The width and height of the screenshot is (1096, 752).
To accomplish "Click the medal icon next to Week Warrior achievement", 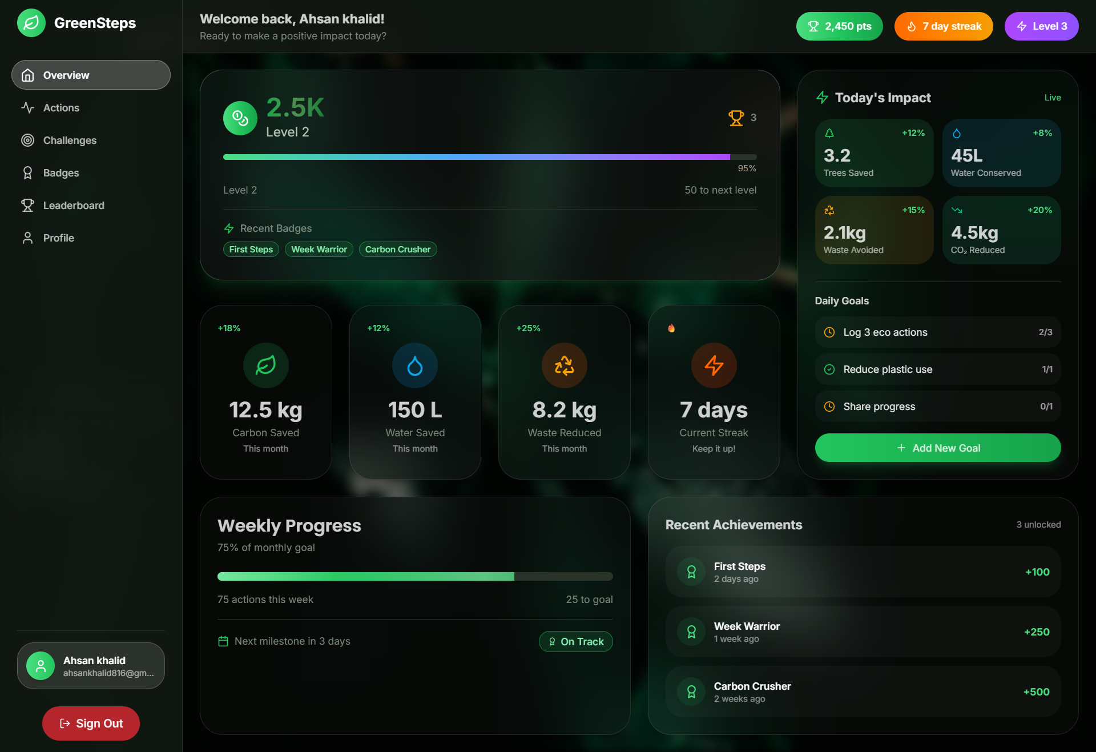I will click(x=691, y=632).
